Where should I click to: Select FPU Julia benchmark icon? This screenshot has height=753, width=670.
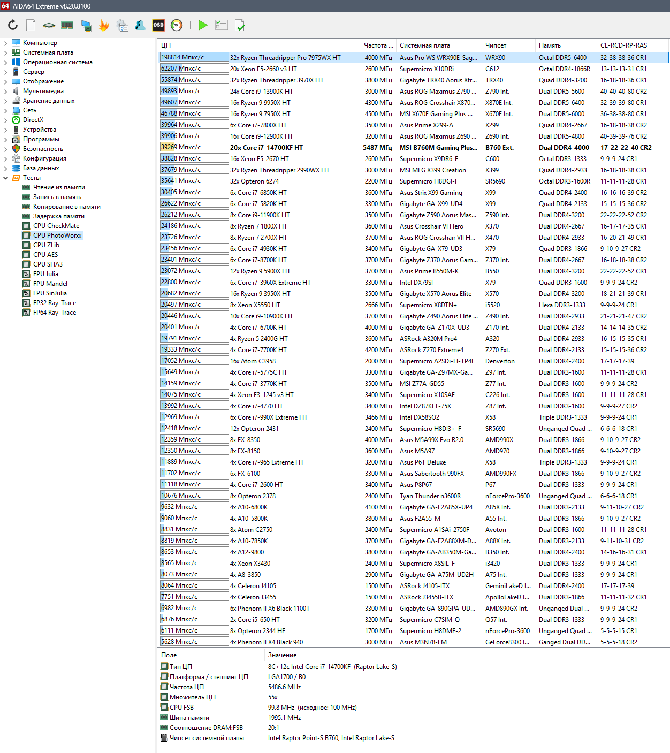[x=26, y=274]
